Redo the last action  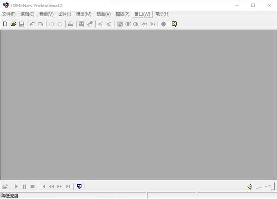click(41, 24)
